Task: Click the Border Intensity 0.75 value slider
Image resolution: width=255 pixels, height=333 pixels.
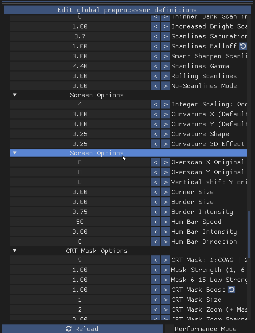Action: [80, 212]
